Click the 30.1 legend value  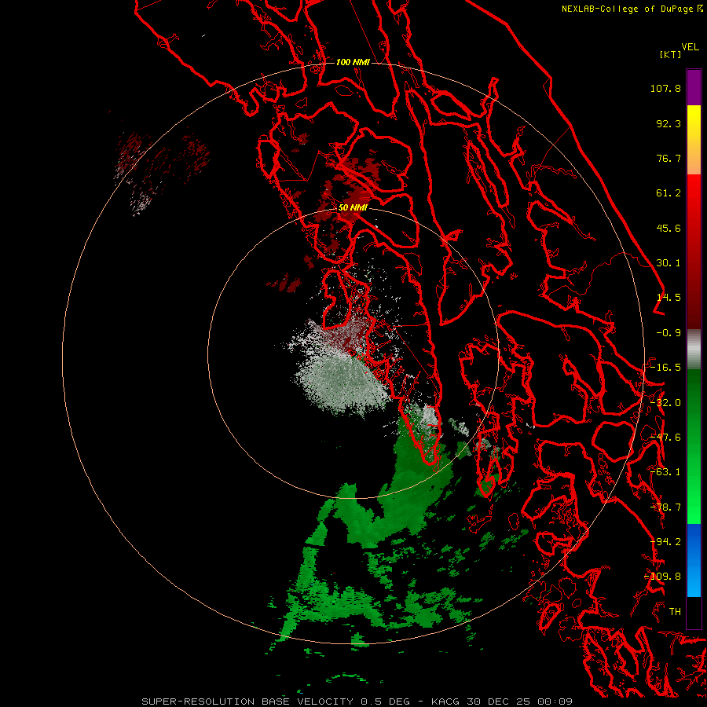[669, 263]
